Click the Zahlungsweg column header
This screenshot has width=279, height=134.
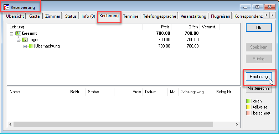[196, 92]
